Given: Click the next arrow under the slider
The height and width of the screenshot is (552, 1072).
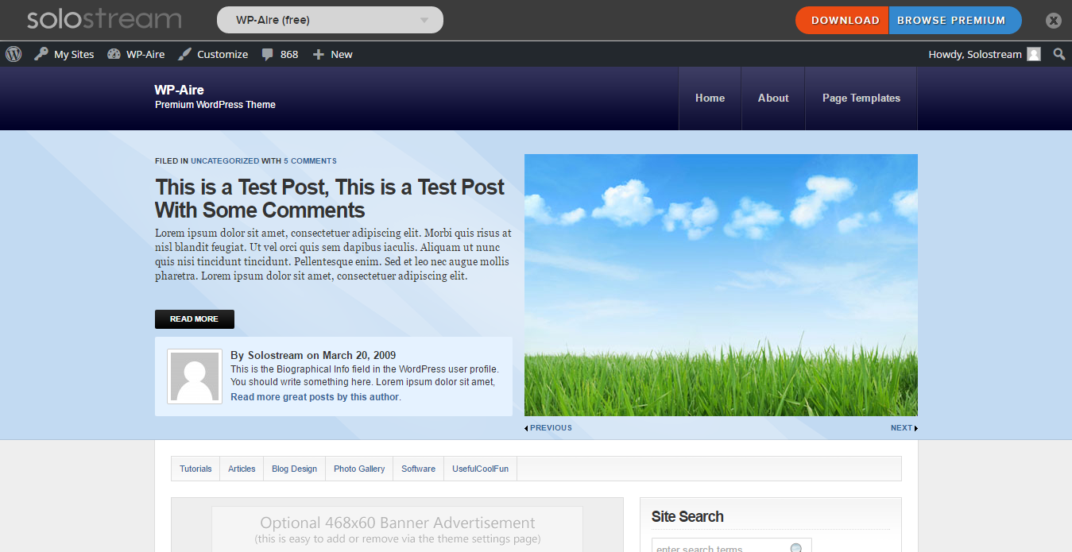Looking at the screenshot, I should 916,428.
